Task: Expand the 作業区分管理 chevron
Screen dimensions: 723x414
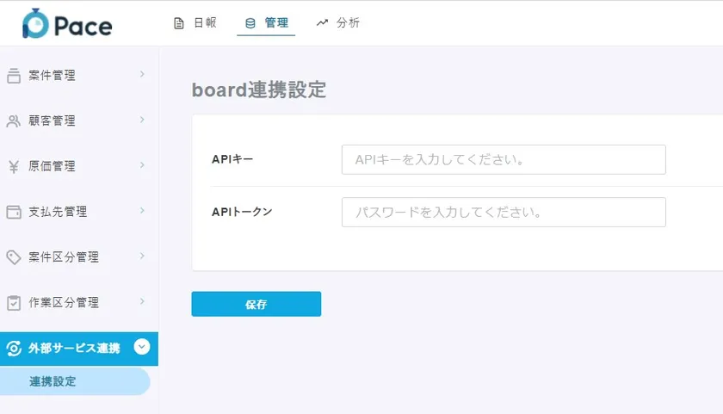Action: 142,301
